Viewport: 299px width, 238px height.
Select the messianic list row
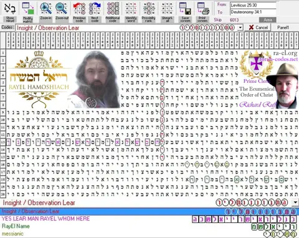pos(149,234)
